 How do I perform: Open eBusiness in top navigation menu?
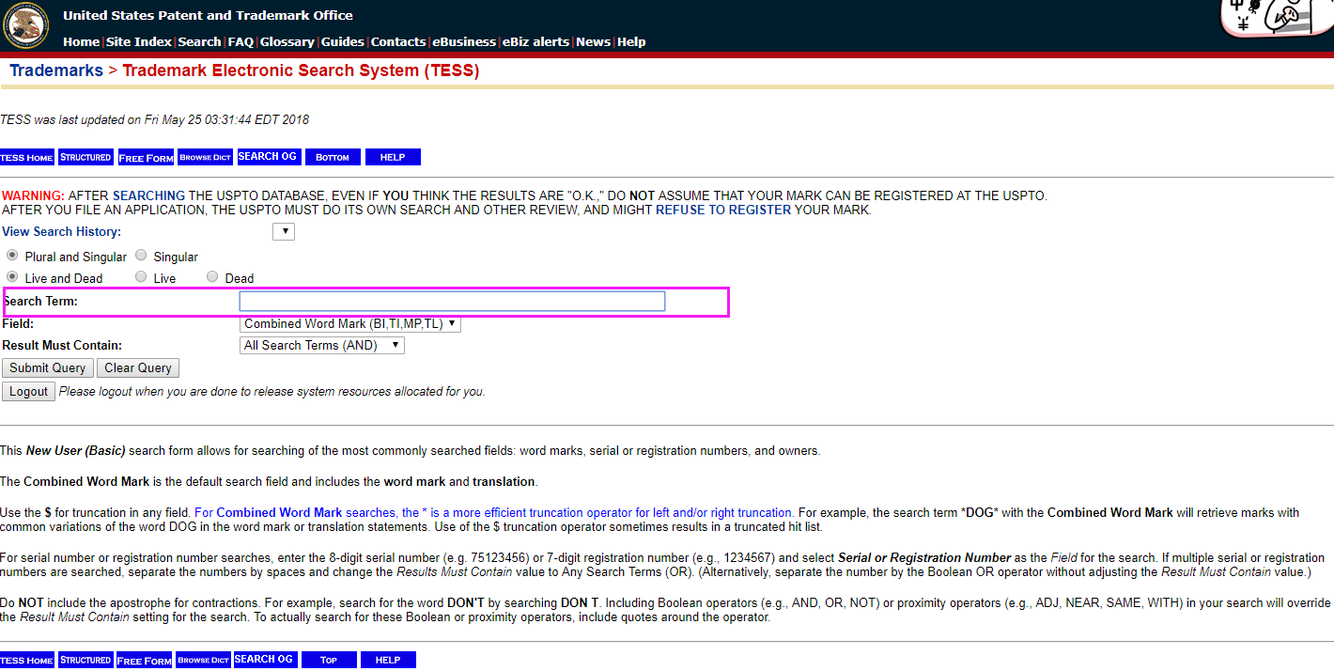[464, 41]
